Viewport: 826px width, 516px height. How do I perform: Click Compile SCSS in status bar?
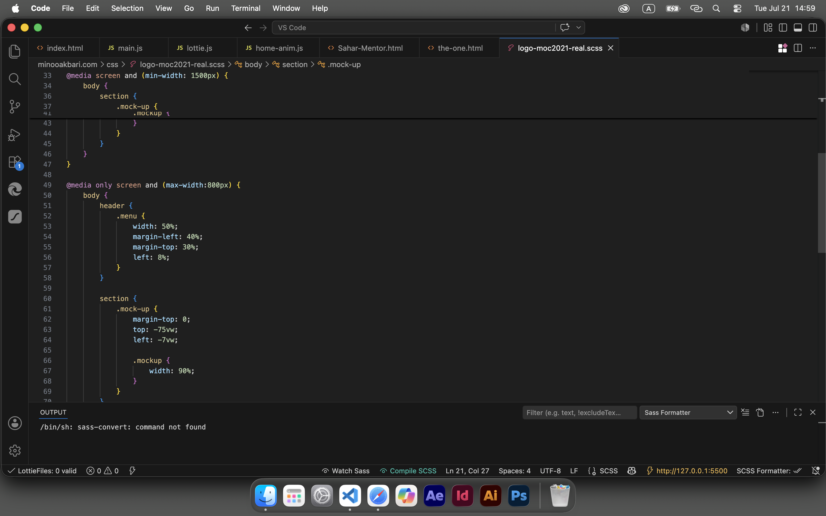click(x=408, y=471)
